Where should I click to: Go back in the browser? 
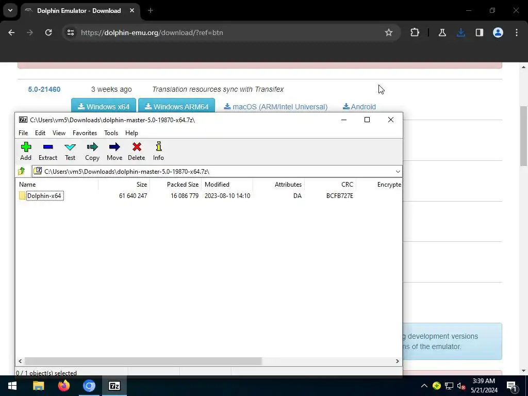click(11, 32)
